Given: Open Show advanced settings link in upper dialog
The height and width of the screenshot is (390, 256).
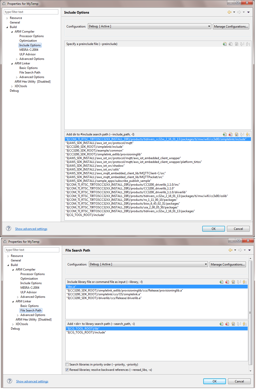Looking at the screenshot, I should [31, 229].
